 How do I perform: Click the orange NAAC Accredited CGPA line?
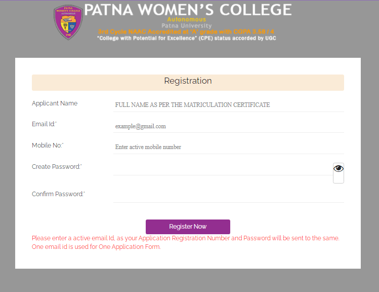(x=186, y=32)
